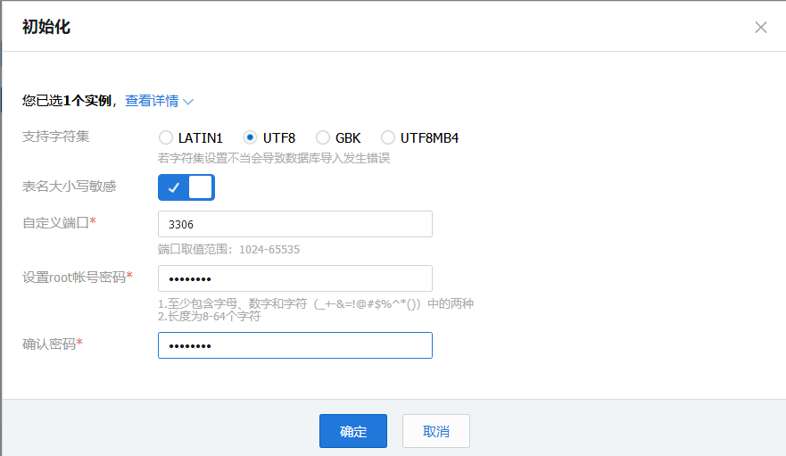This screenshot has width=786, height=456.
Task: Focus the 自定义端口 field showing 3306
Action: pyautogui.click(x=295, y=224)
